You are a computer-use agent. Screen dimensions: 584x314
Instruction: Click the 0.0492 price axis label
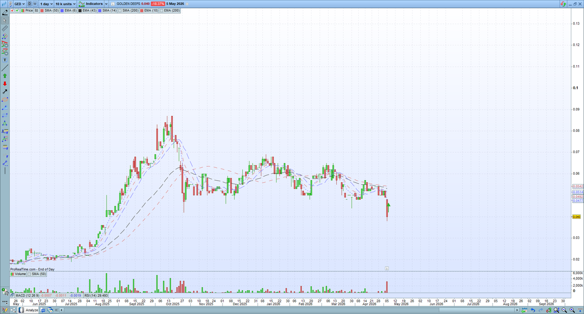577,197
